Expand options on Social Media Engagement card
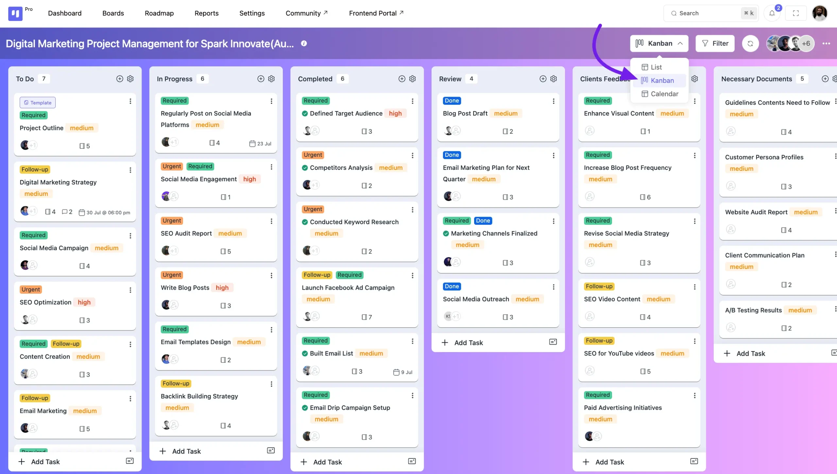837x474 pixels. tap(271, 167)
